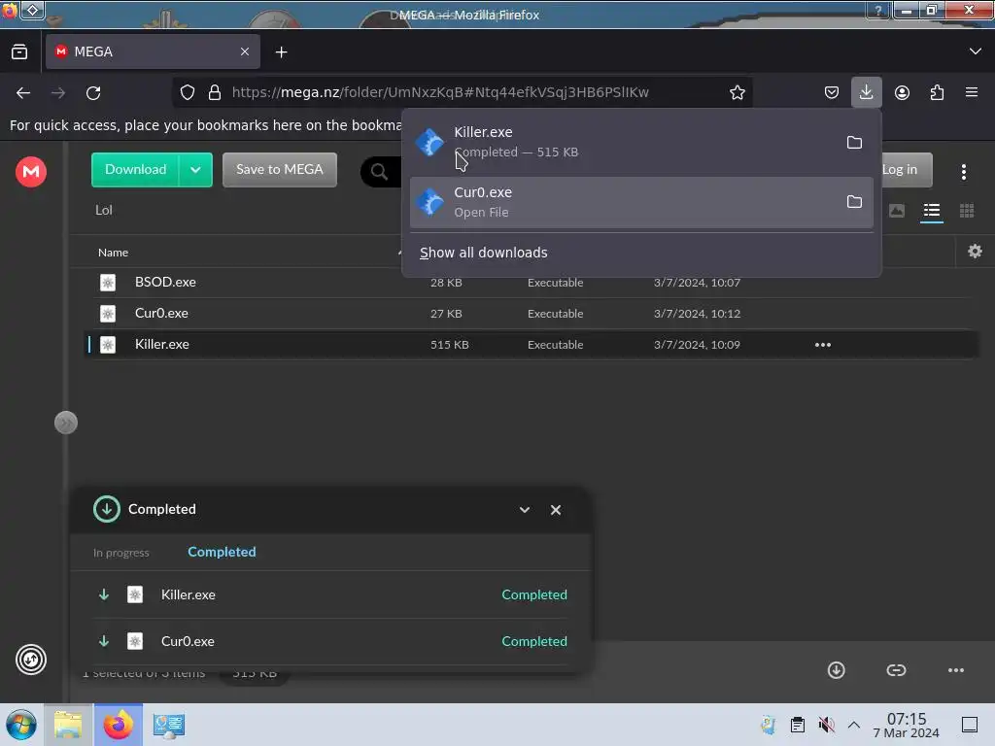Select Completed transfers tab
The image size is (995, 746).
coord(222,552)
